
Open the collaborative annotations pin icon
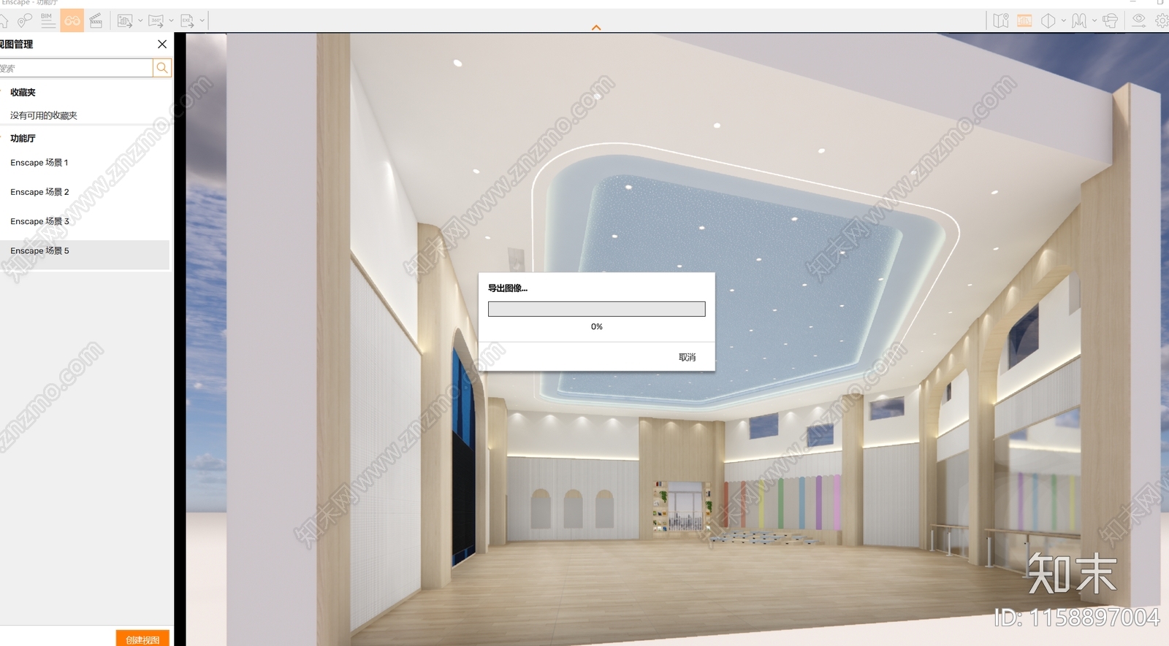pos(24,20)
